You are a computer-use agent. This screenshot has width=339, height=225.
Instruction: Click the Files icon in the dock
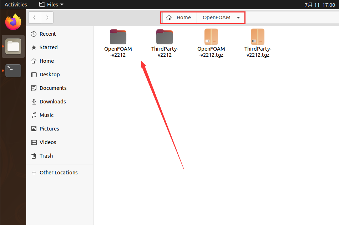pyautogui.click(x=13, y=46)
